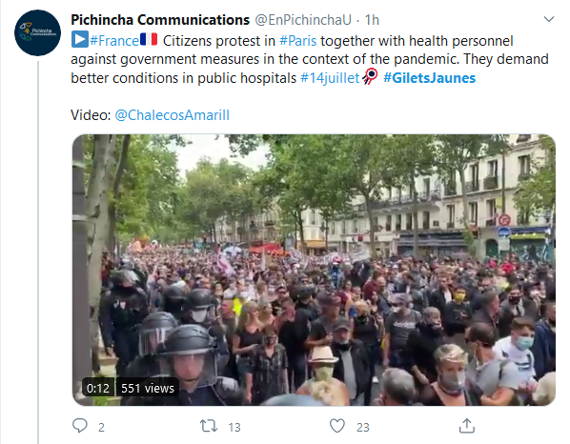This screenshot has width=570, height=444.
Task: Click the reply speech bubble icon
Action: coord(80,426)
